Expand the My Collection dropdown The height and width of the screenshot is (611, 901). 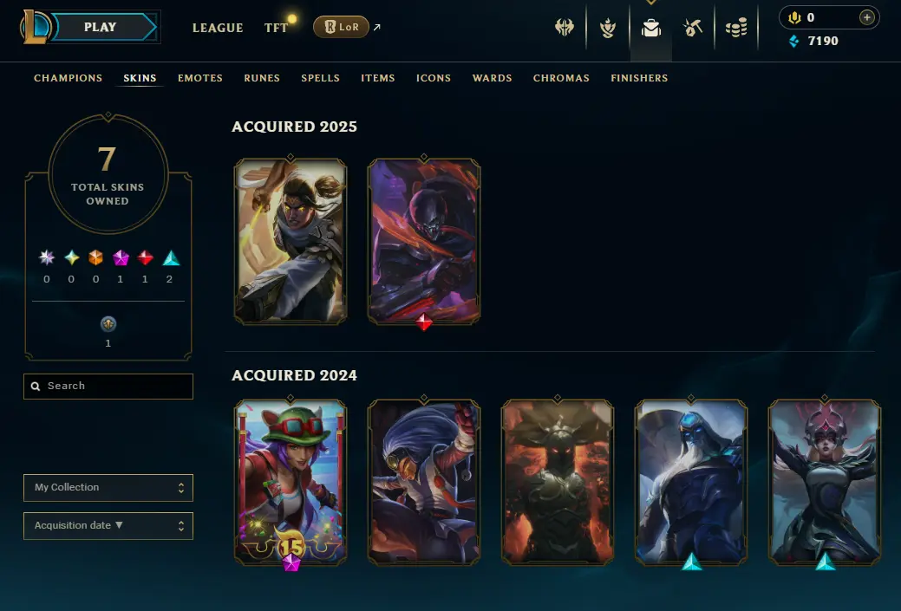[108, 488]
